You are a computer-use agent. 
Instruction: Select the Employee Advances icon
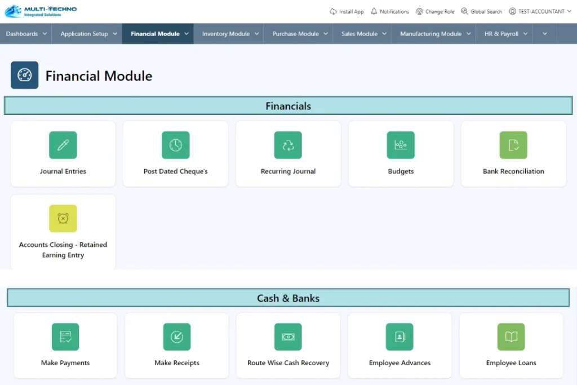click(400, 337)
